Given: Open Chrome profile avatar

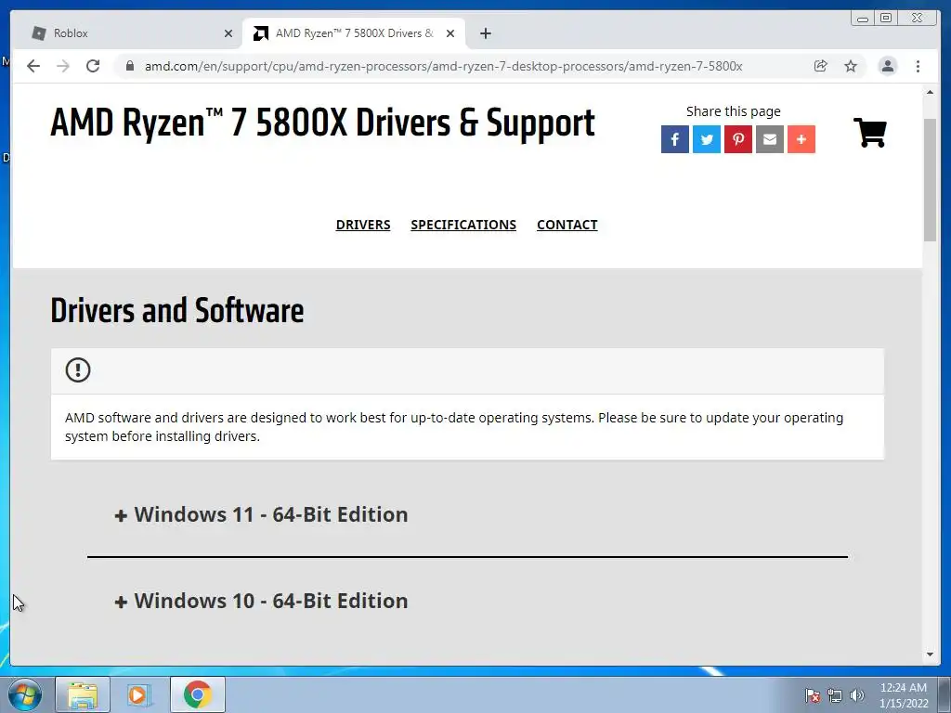Looking at the screenshot, I should coord(887,66).
